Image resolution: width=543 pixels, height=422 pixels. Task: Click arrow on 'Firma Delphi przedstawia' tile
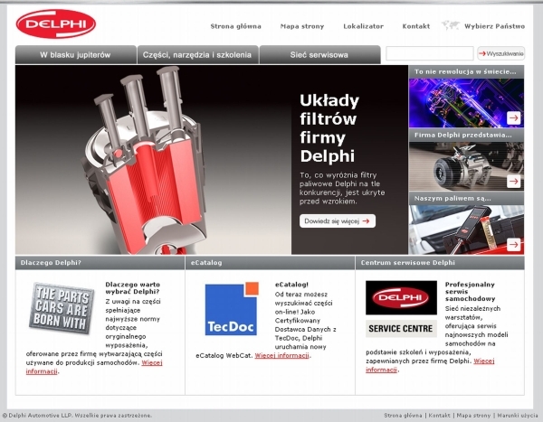coord(513,181)
